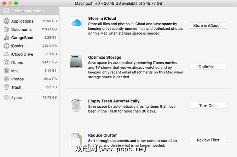
Task: Click the iCloud Drive cloud icon
Action: point(6,54)
